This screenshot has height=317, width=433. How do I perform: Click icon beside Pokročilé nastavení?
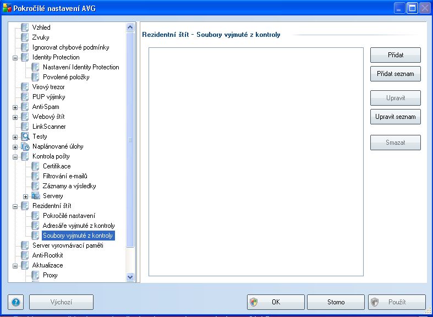click(x=35, y=216)
